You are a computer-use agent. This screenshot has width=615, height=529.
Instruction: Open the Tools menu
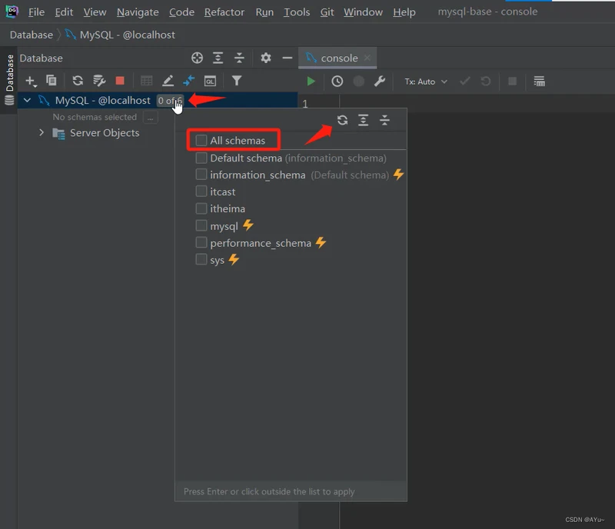[297, 12]
